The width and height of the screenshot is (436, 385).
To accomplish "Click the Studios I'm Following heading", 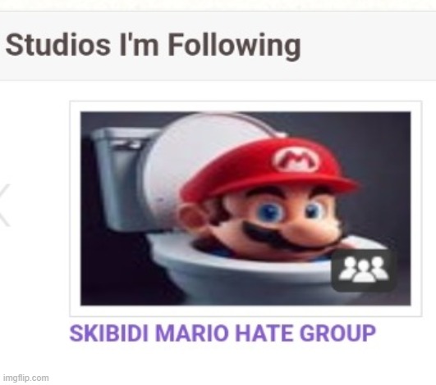I will [154, 45].
